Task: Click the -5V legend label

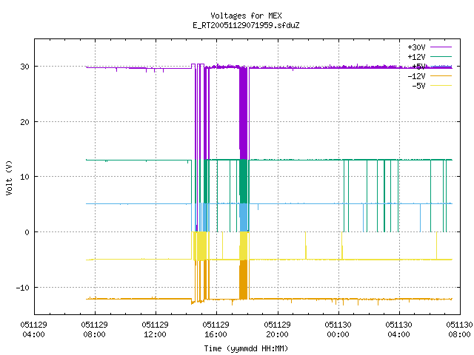Action: pos(418,86)
